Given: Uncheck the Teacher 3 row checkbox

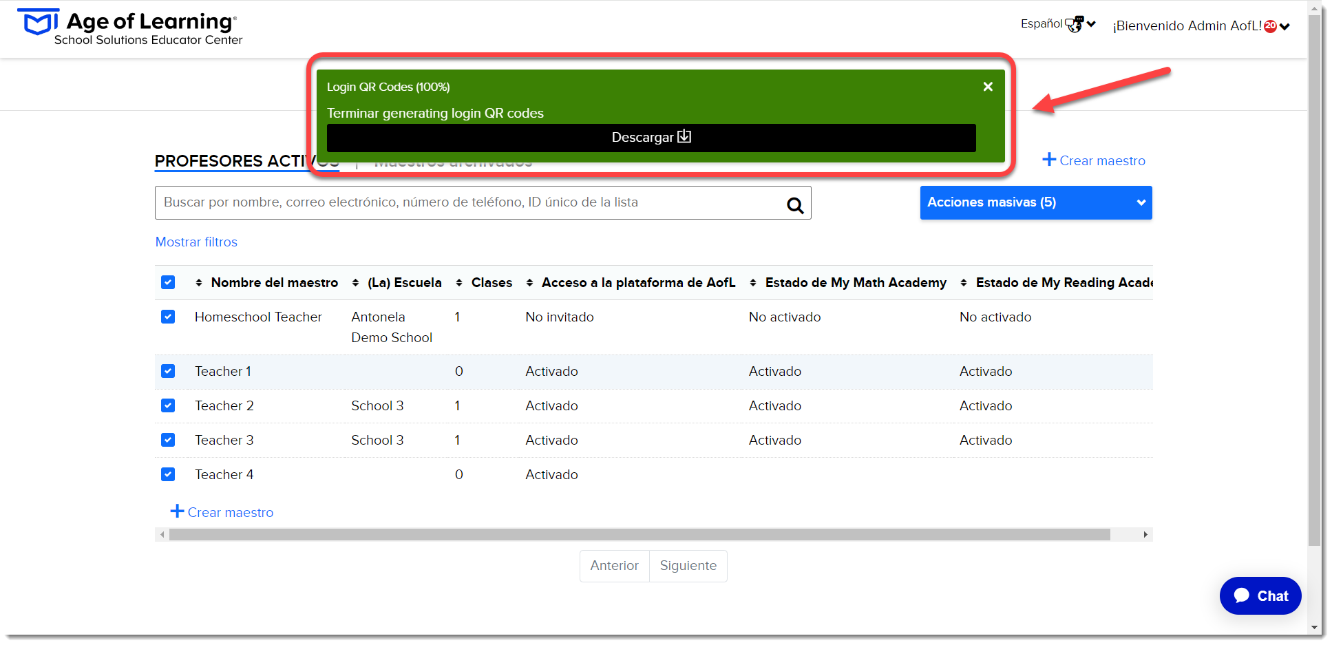Looking at the screenshot, I should pyautogui.click(x=168, y=440).
